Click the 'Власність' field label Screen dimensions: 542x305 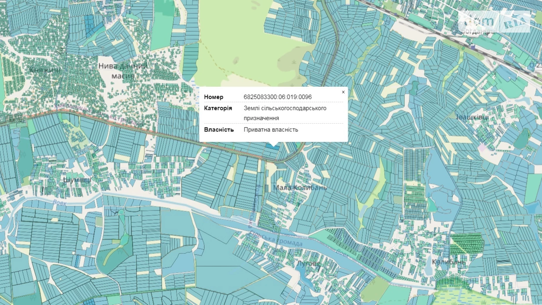click(x=219, y=130)
